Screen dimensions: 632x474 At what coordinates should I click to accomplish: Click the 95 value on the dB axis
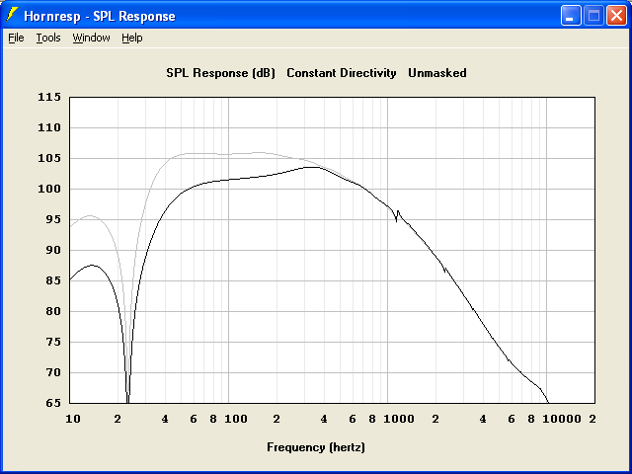click(53, 219)
